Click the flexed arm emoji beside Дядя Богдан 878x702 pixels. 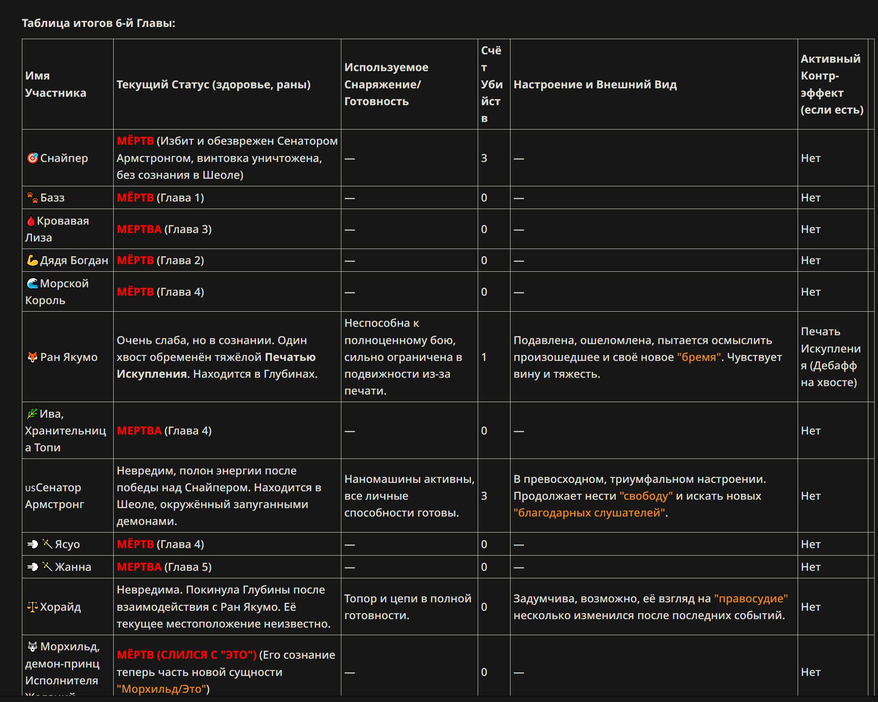[x=32, y=260]
